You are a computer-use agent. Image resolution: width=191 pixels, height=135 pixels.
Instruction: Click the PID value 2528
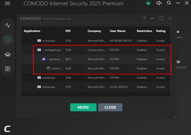[68, 50]
